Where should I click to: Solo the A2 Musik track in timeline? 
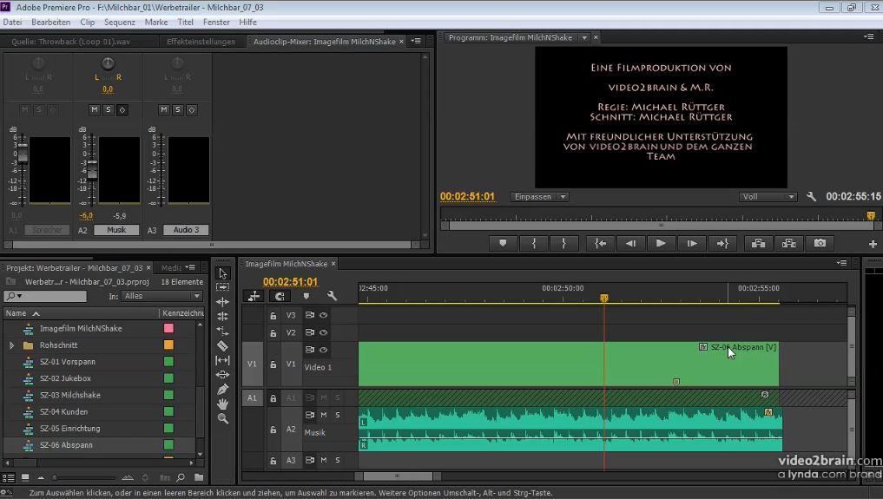338,415
